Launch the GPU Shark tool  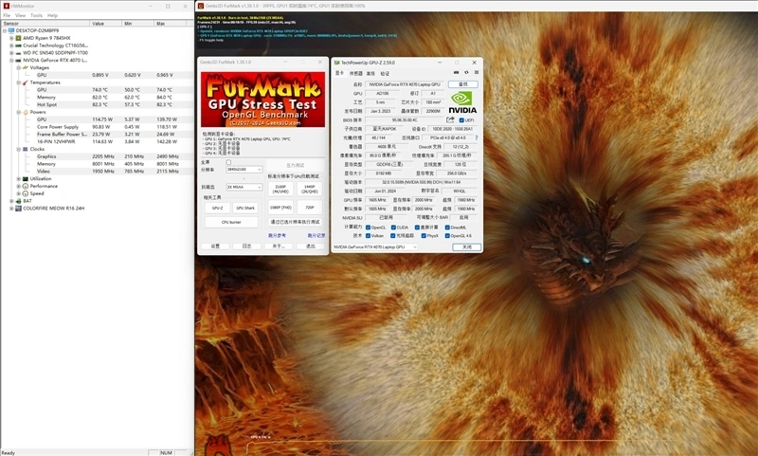click(x=244, y=207)
